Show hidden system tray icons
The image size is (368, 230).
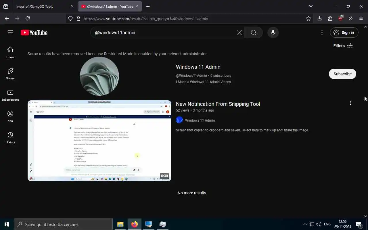[305, 224]
